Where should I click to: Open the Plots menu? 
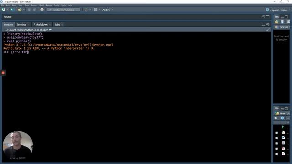(27, 5)
